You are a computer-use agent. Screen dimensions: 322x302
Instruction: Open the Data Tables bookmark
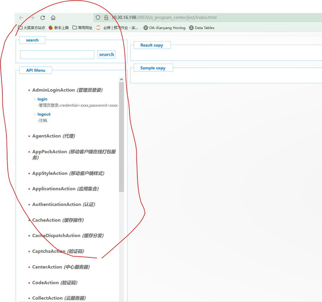tap(202, 28)
